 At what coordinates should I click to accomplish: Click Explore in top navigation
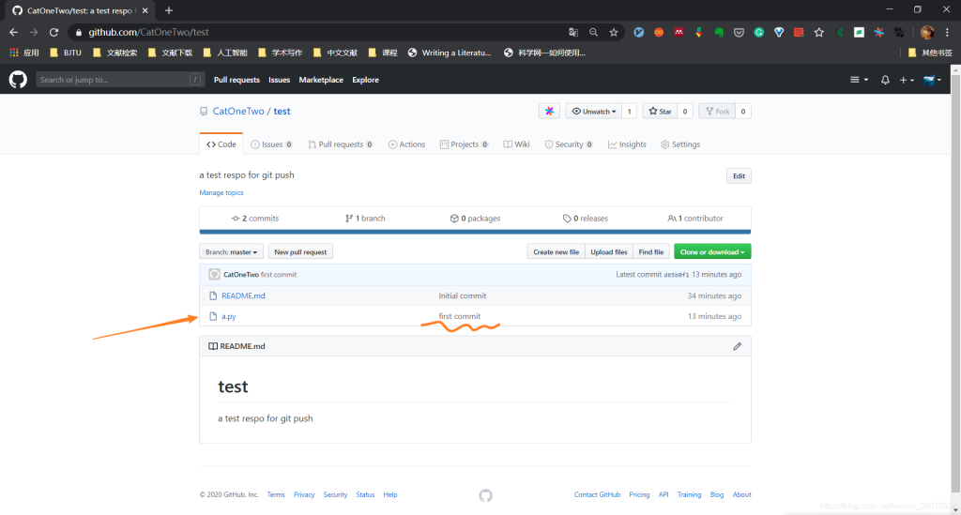pos(365,80)
